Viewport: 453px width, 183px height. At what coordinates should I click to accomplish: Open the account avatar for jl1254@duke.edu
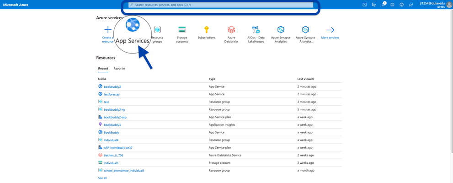click(x=449, y=4)
